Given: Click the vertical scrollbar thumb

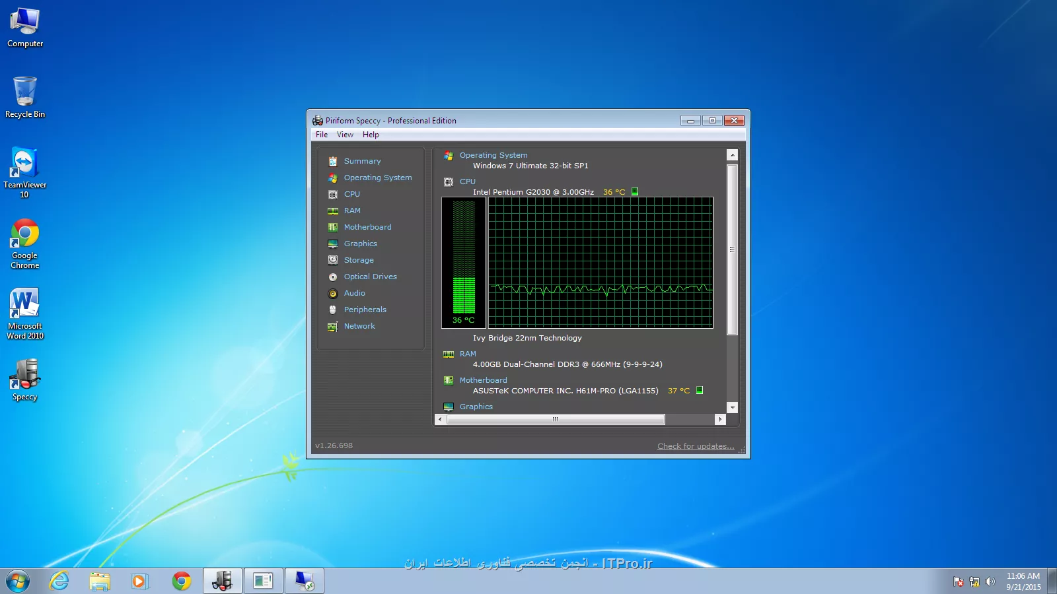Looking at the screenshot, I should (x=732, y=249).
